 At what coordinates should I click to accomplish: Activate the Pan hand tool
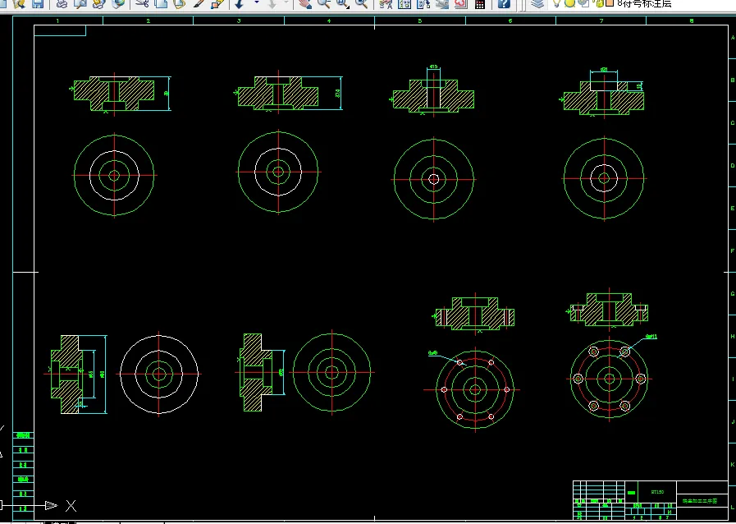tap(305, 4)
